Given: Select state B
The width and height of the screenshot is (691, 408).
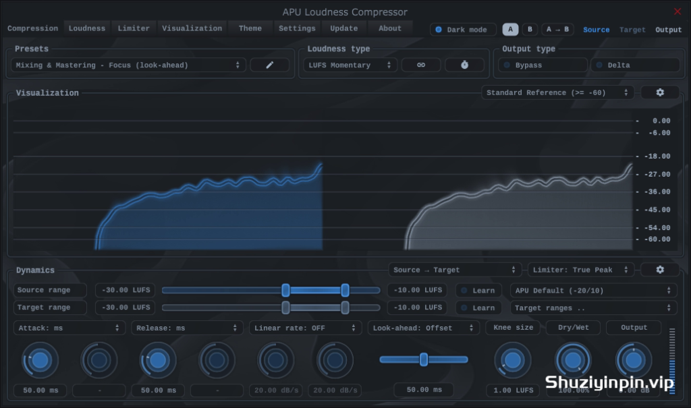Looking at the screenshot, I should (x=530, y=30).
